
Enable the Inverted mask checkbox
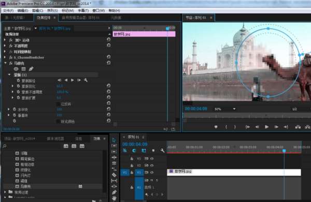[58, 104]
